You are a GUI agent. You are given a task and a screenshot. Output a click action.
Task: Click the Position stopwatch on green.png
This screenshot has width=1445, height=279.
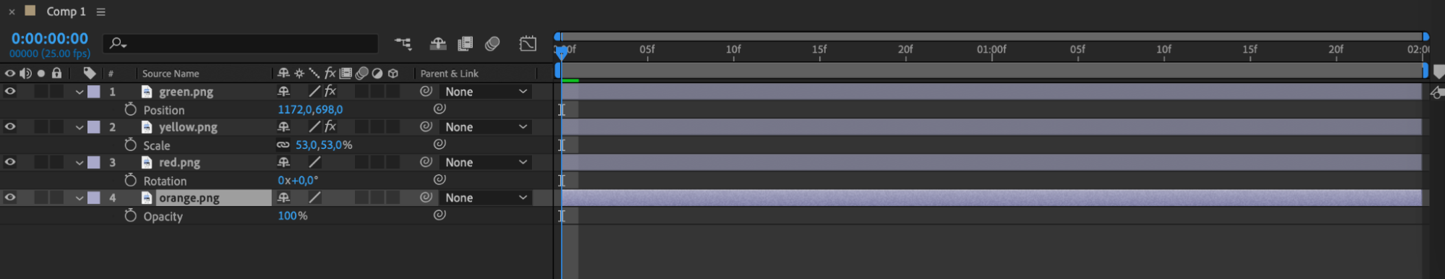(130, 109)
